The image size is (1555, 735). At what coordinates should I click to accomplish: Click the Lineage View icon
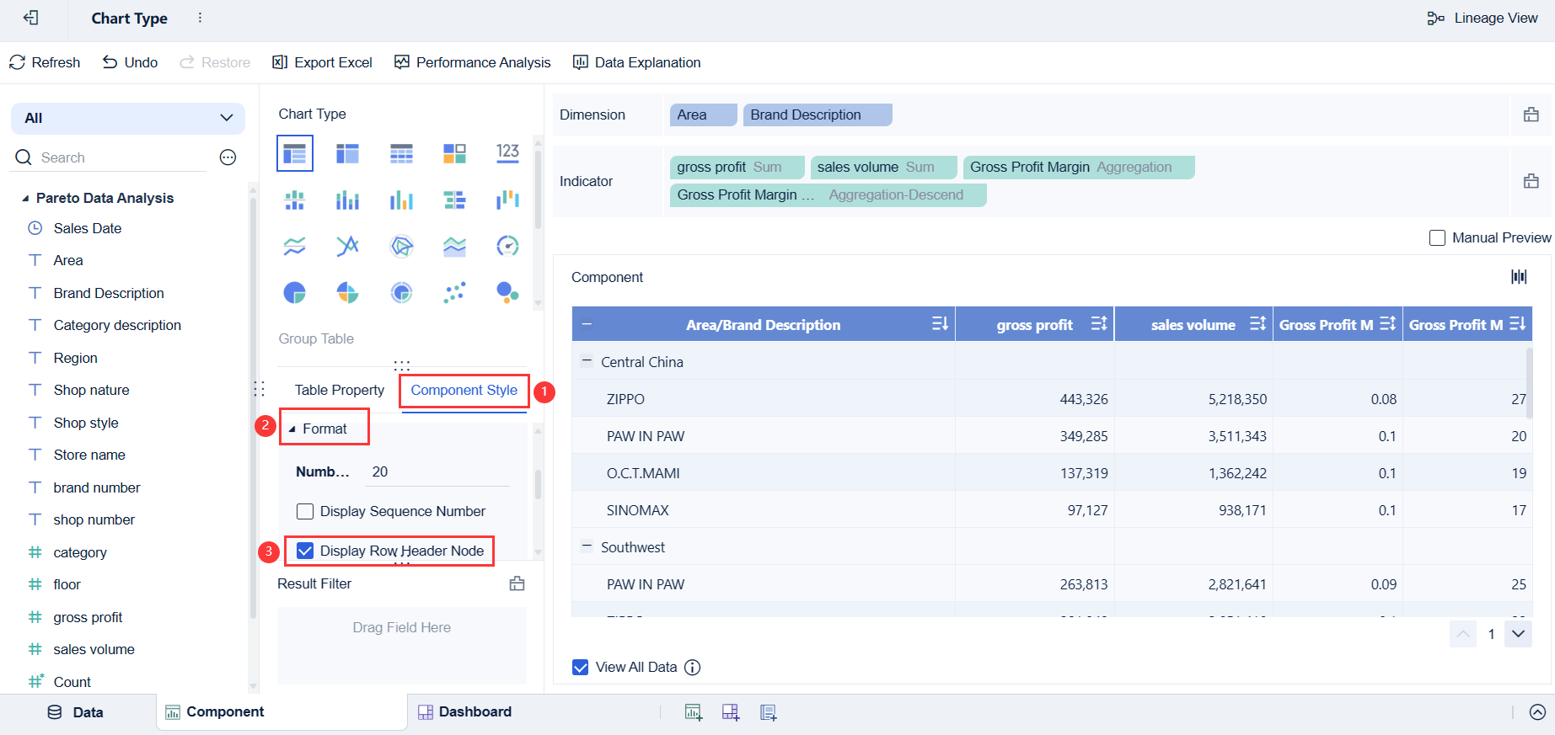pyautogui.click(x=1435, y=19)
